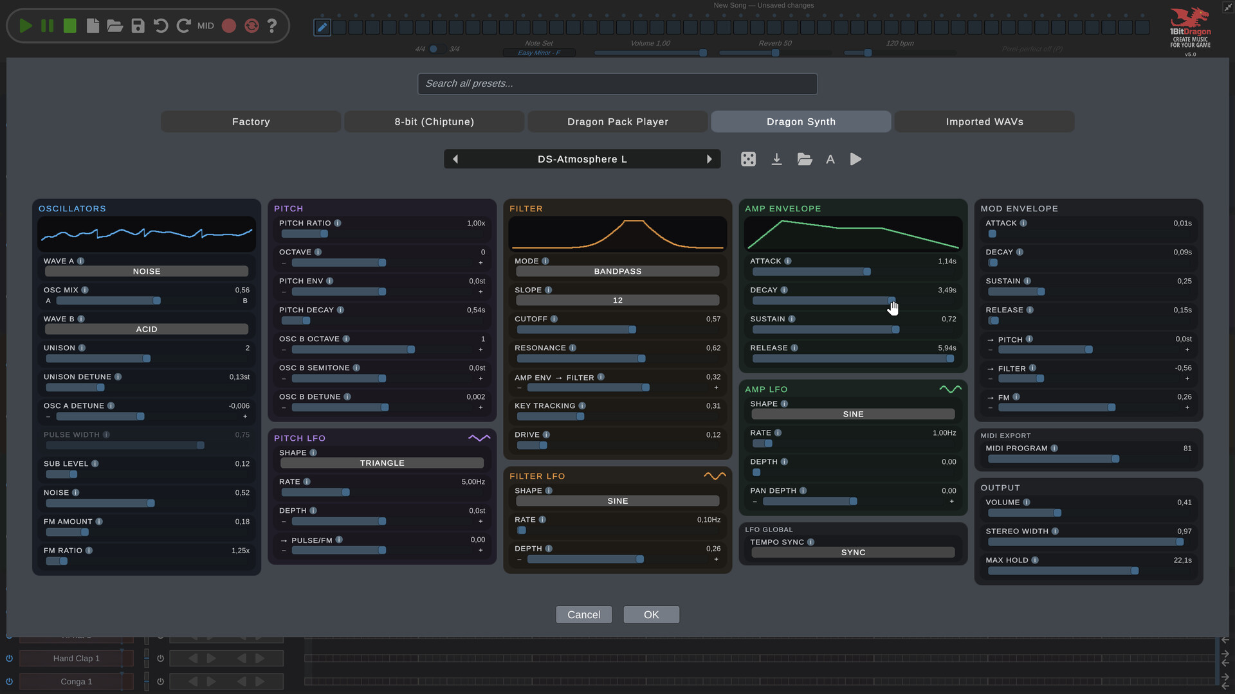Switch to the Dragon Pack Player tab
The image size is (1235, 694).
(617, 121)
